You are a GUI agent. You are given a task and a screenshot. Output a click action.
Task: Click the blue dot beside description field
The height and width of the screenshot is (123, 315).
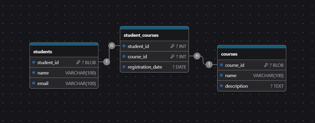221,86
